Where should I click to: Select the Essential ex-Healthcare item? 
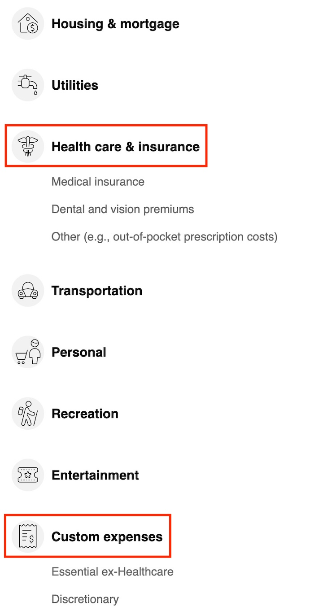click(112, 572)
